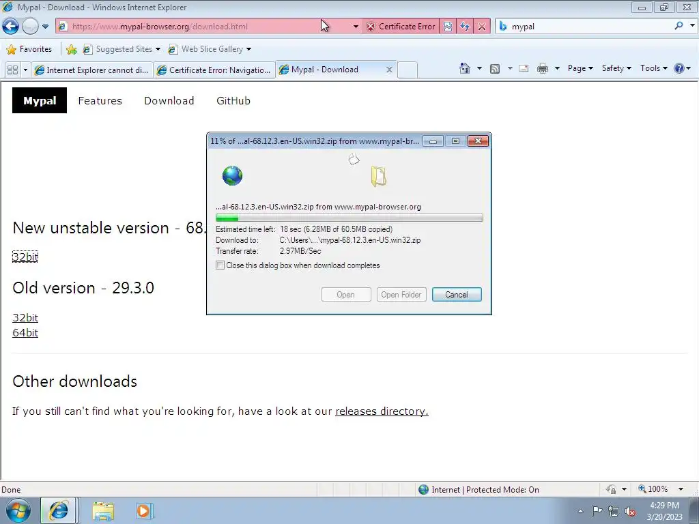The image size is (699, 524).
Task: Expand the address bar autocomplete dropdown
Action: click(355, 27)
